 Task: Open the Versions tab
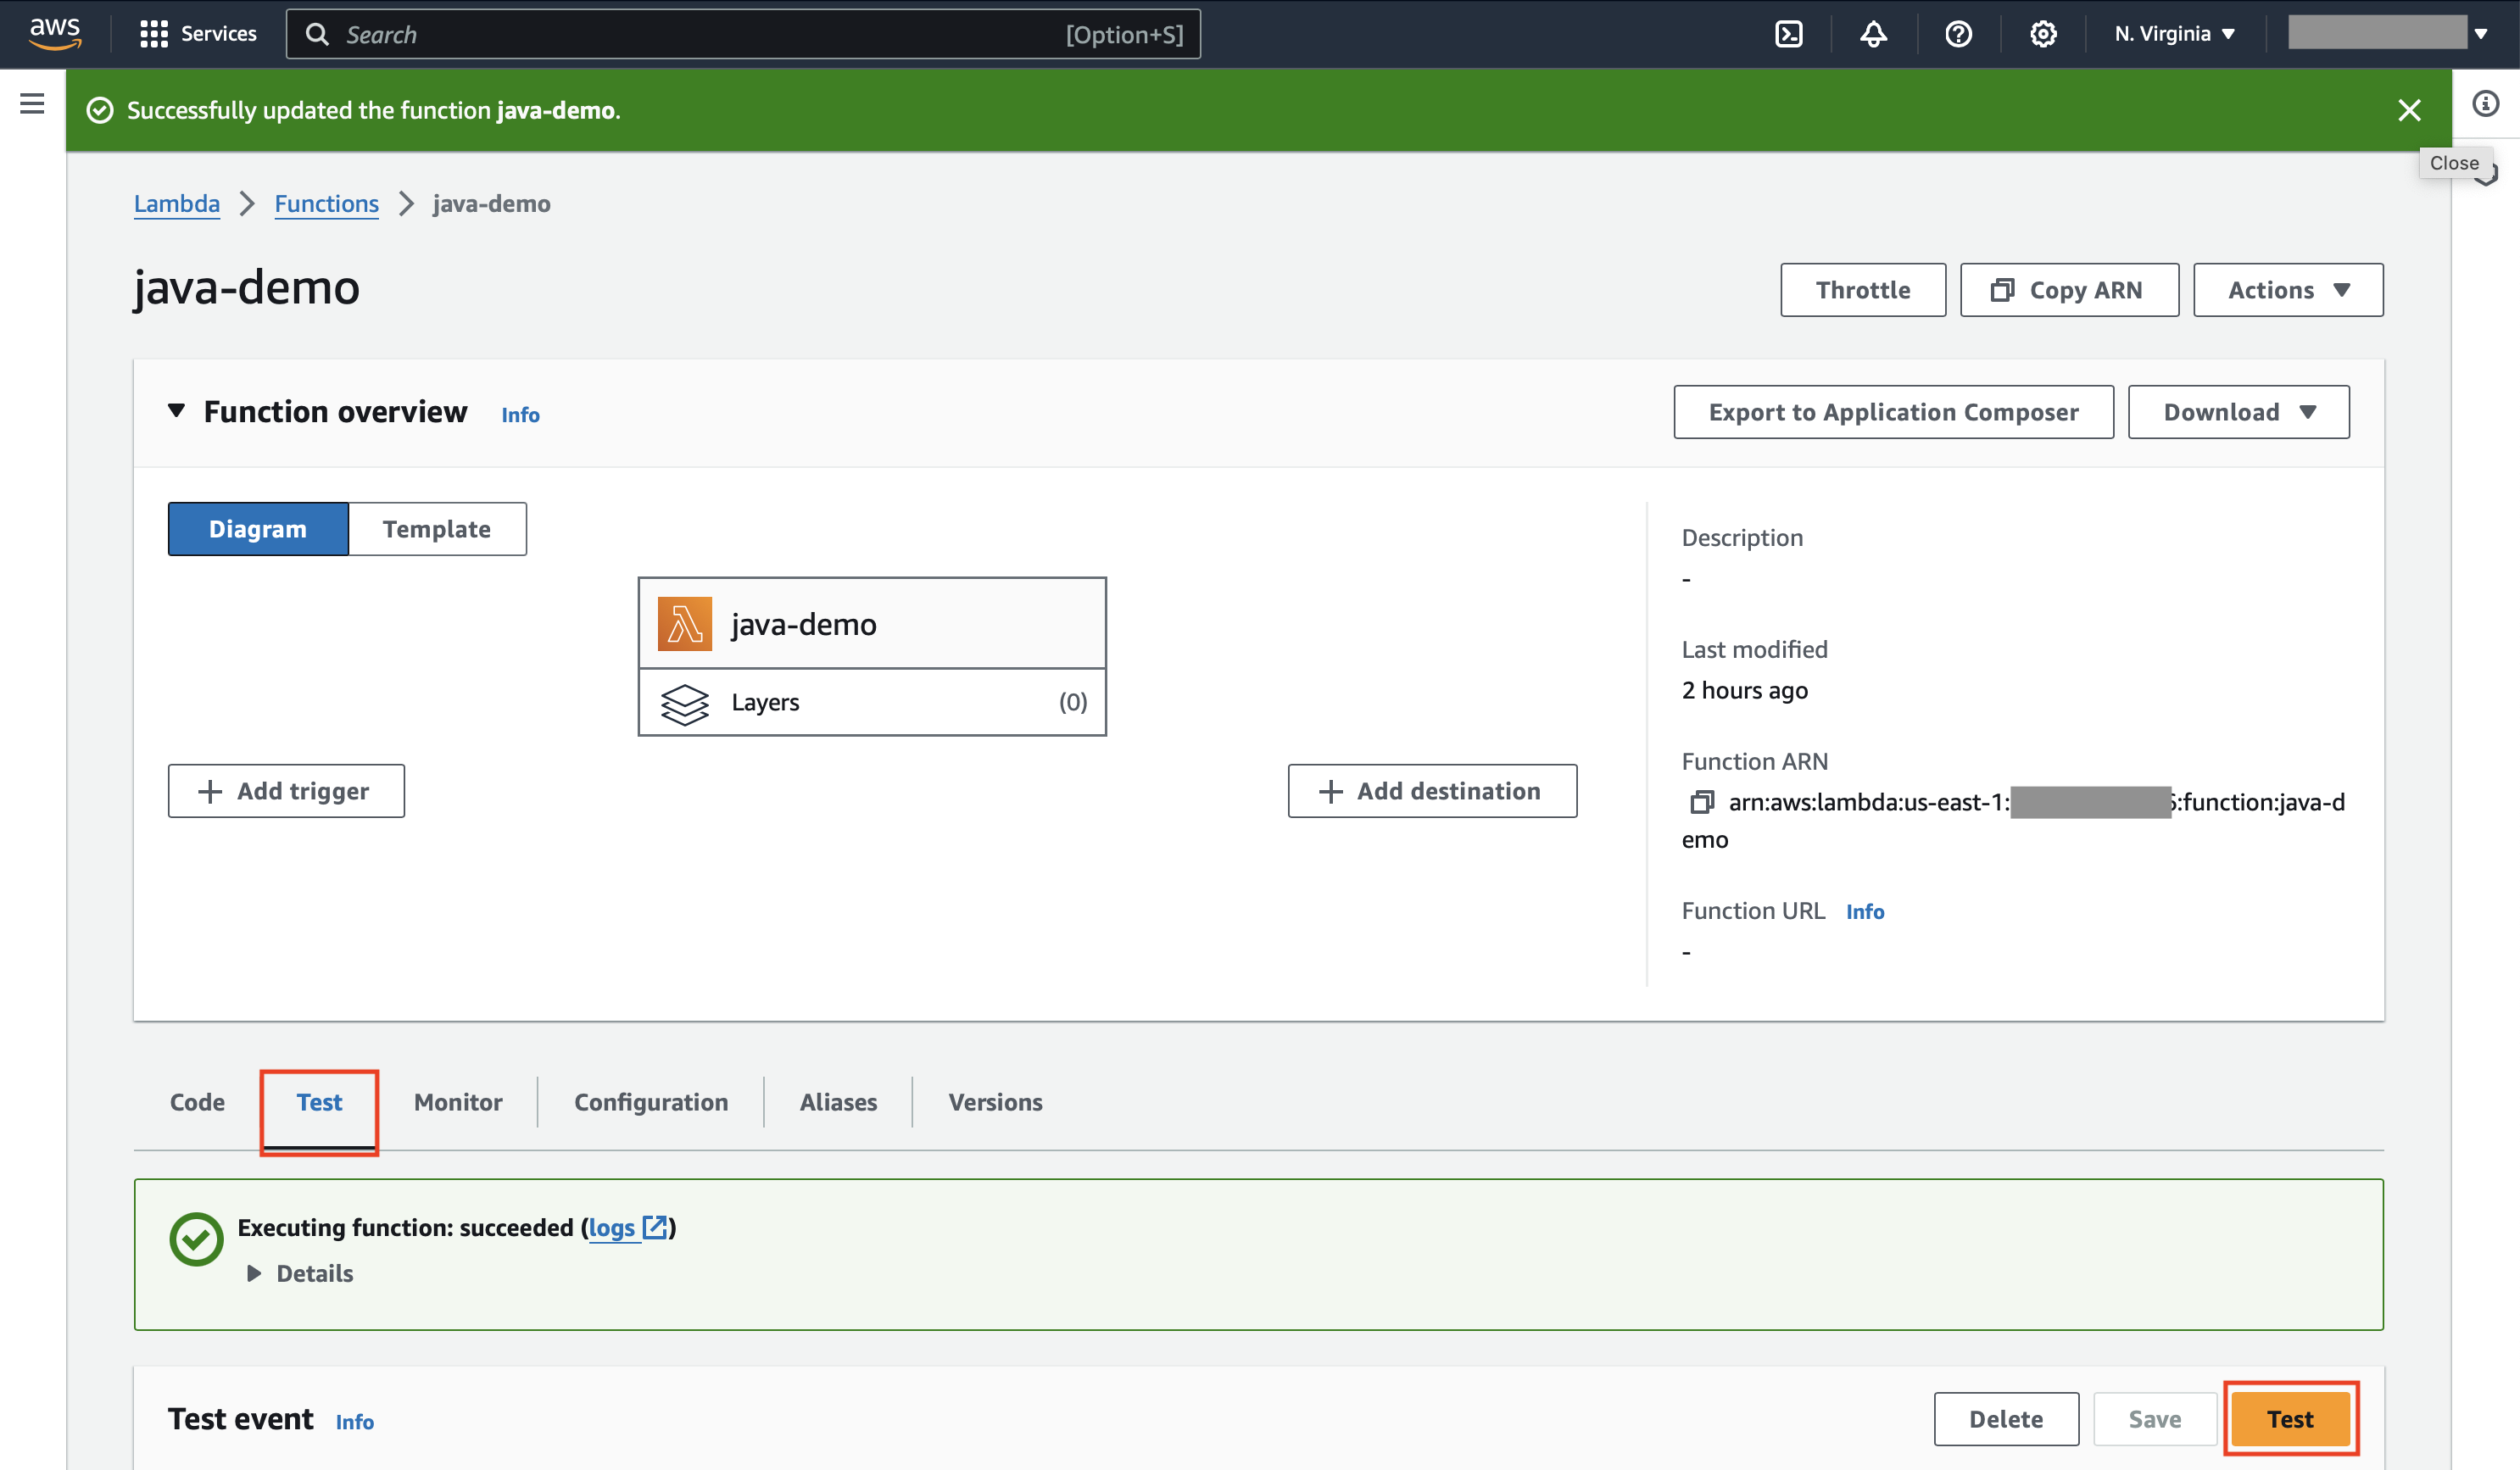[x=995, y=1102]
